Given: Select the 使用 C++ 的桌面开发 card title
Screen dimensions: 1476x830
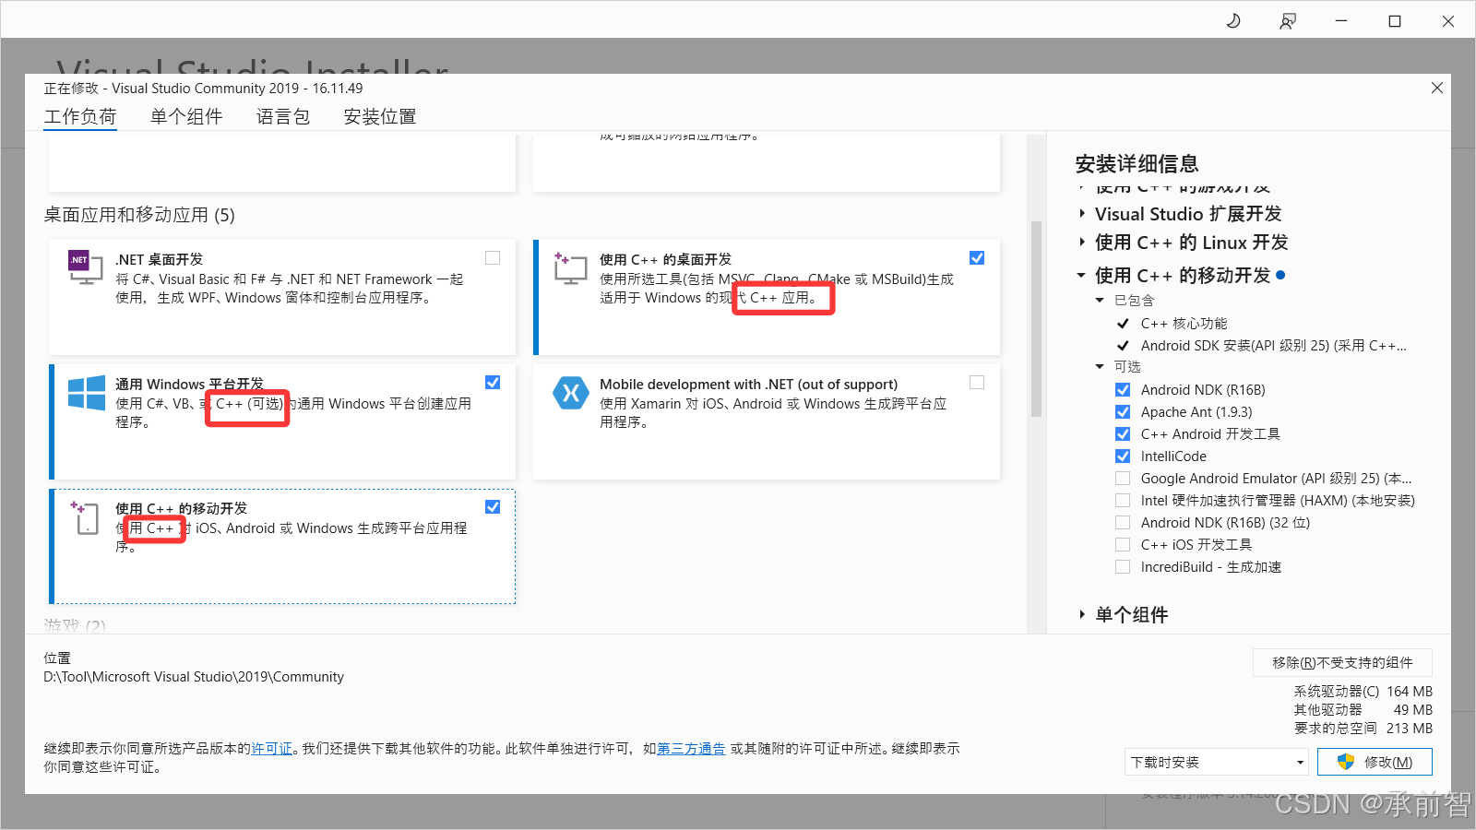Looking at the screenshot, I should click(665, 260).
